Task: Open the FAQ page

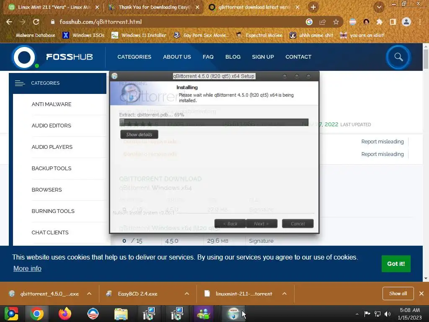Action: point(208,57)
